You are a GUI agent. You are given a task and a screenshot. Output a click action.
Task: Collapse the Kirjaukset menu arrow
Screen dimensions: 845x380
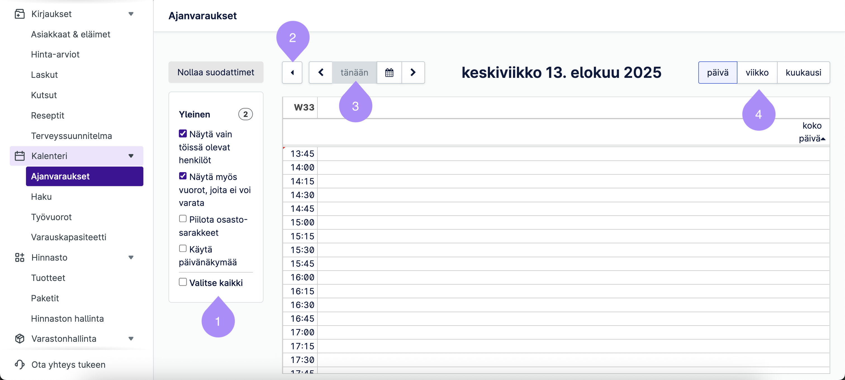[131, 14]
